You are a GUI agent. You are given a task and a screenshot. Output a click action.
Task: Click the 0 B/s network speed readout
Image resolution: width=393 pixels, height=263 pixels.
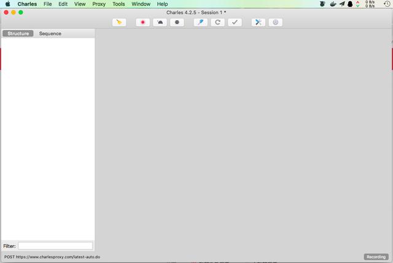pos(370,4)
